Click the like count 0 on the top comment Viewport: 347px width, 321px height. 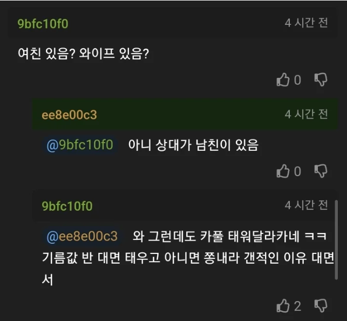(297, 80)
